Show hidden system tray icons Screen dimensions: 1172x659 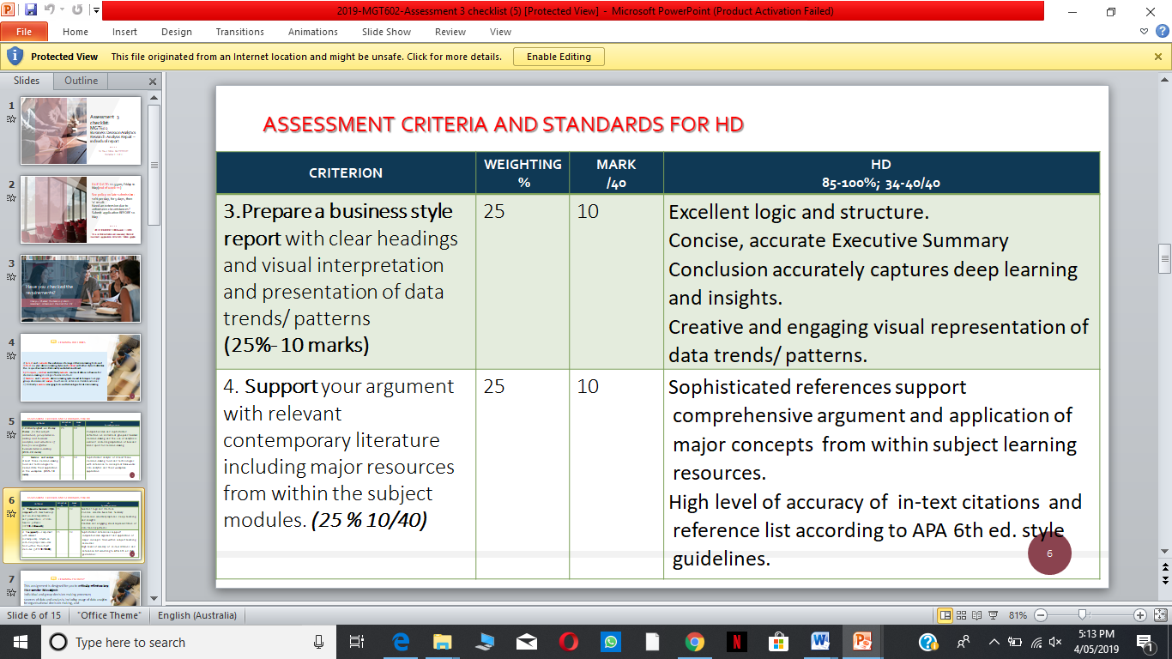[994, 642]
